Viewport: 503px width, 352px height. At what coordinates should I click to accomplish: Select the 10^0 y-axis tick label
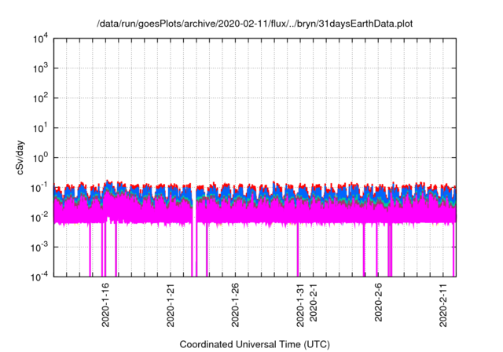pos(41,158)
